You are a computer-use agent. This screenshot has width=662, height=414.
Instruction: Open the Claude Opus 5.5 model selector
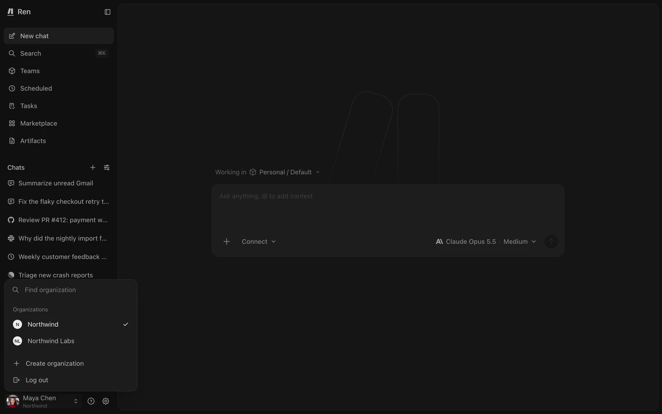pos(486,241)
